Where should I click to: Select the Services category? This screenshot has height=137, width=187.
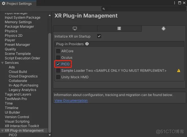(x=12, y=63)
